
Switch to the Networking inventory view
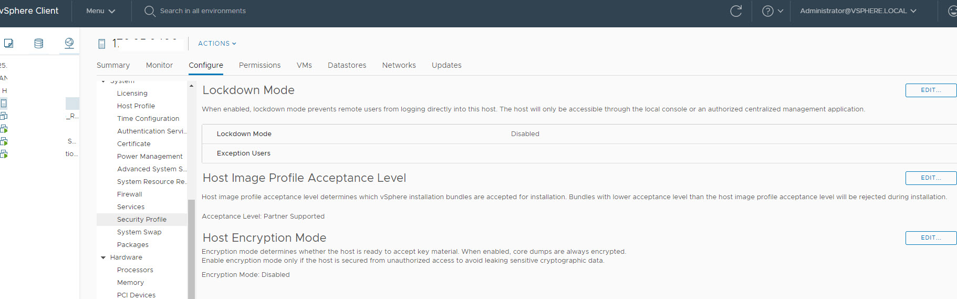[x=69, y=43]
